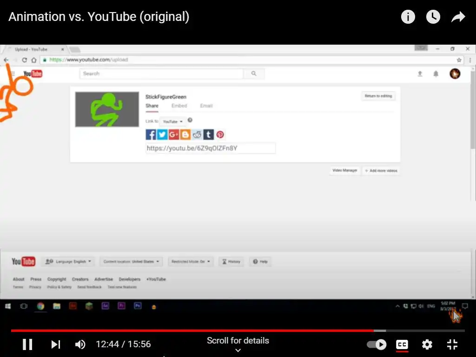Bookmark page with star icon

[459, 60]
